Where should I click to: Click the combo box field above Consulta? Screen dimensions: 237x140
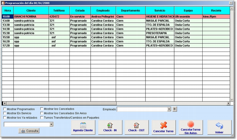click(27, 124)
